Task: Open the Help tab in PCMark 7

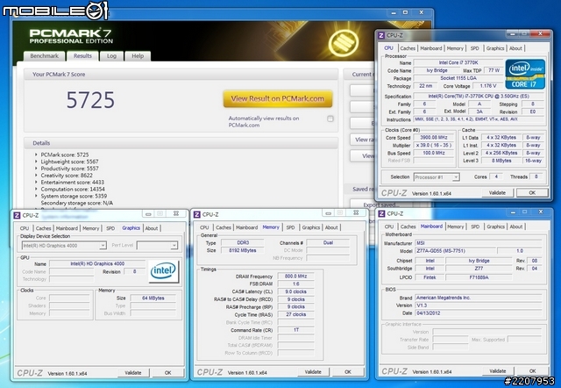Action: pos(138,56)
